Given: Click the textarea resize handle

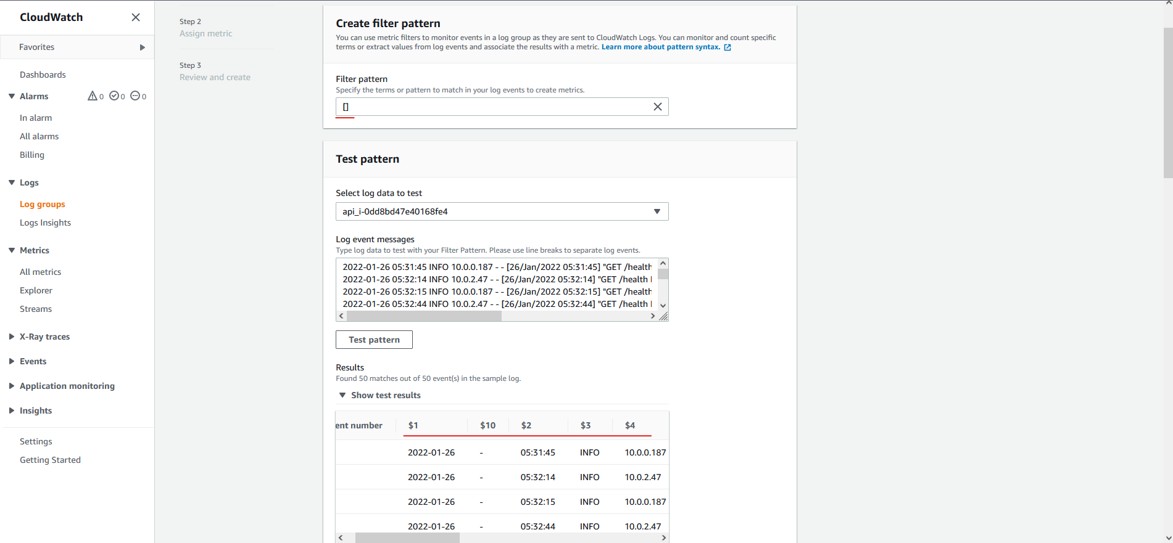Looking at the screenshot, I should click(663, 316).
